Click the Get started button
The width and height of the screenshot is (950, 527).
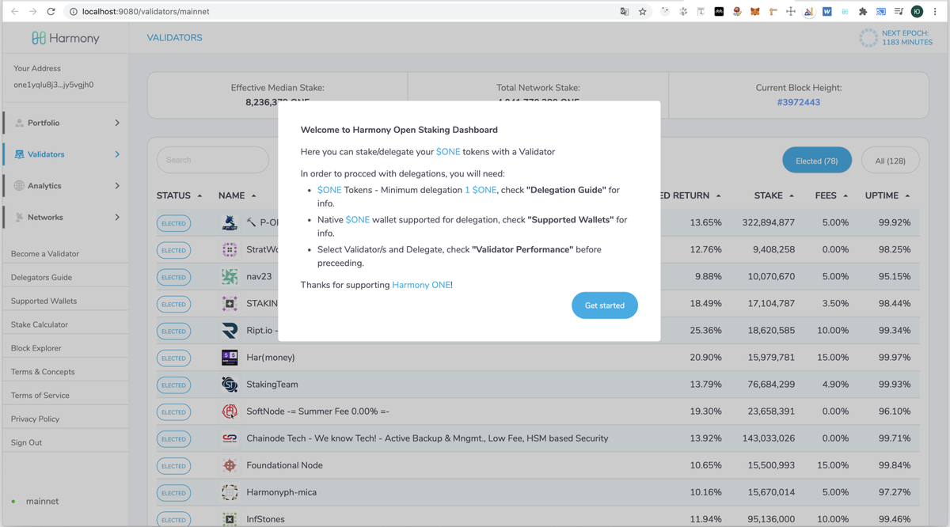(605, 305)
